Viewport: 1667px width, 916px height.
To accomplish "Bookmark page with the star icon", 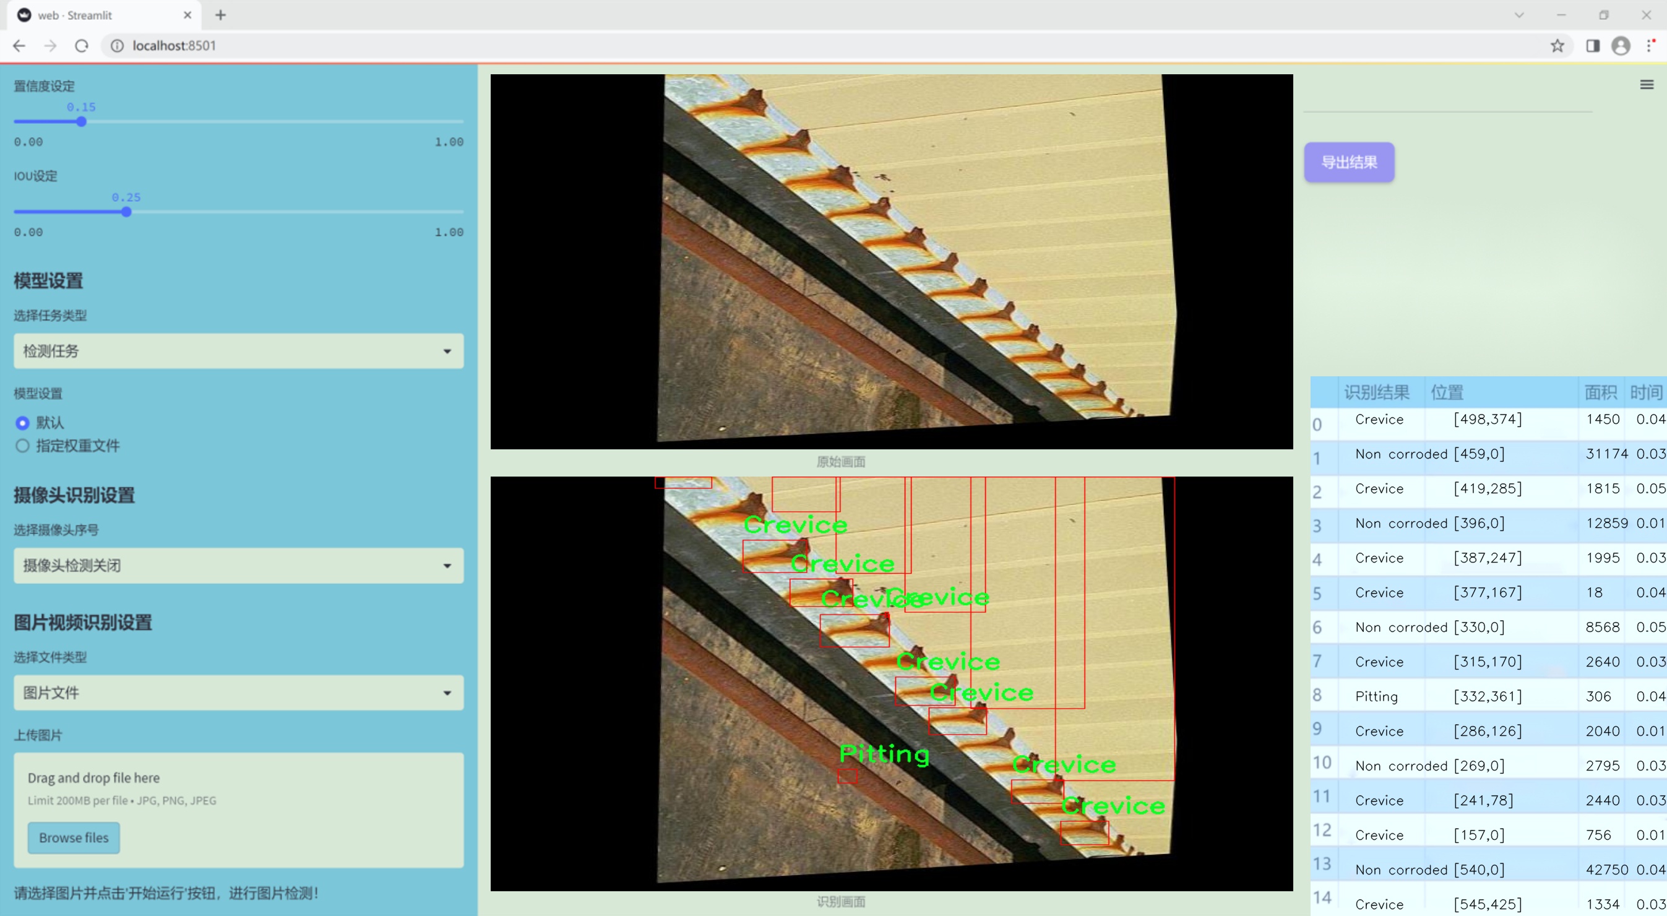I will [1557, 46].
